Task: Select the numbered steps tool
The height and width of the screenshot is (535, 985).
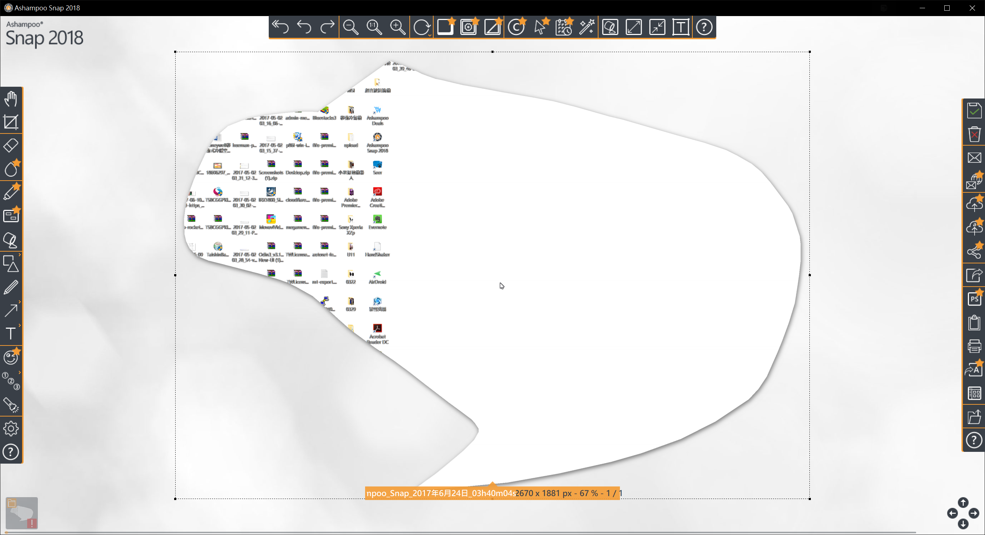Action: (11, 381)
